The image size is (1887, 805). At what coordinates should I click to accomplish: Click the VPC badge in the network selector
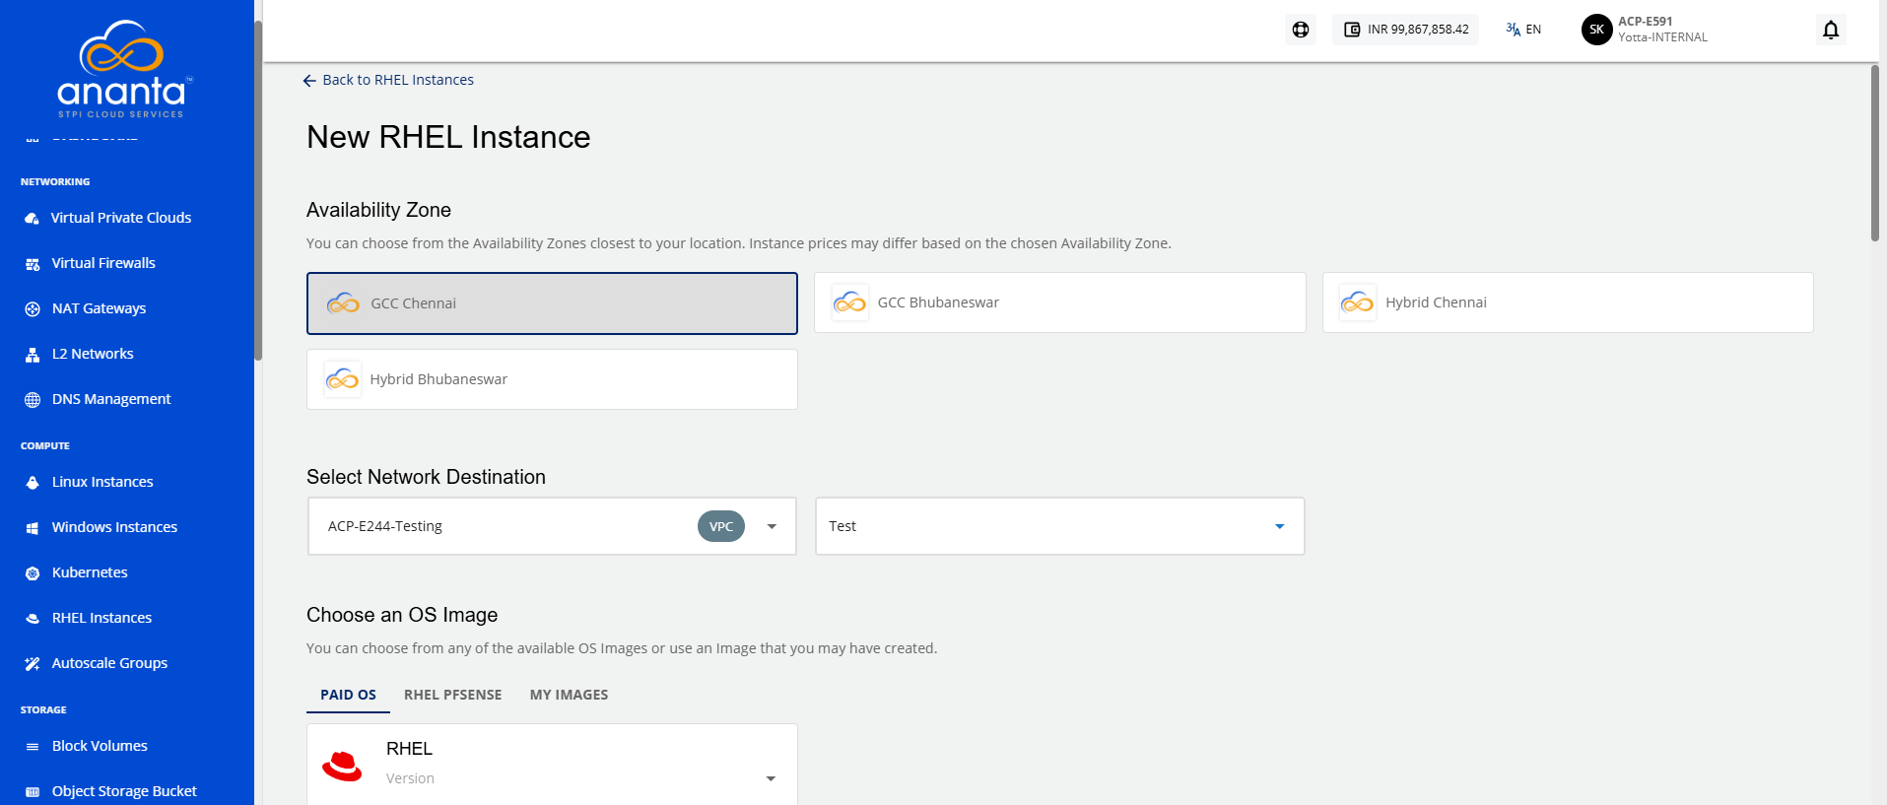[721, 526]
